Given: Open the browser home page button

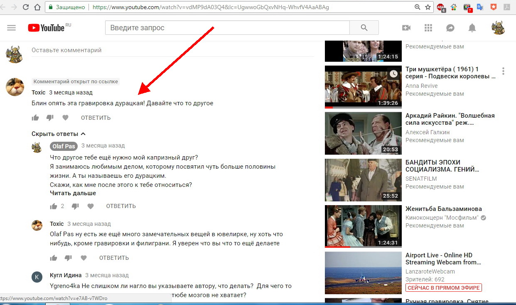Looking at the screenshot, I should click(37, 7).
